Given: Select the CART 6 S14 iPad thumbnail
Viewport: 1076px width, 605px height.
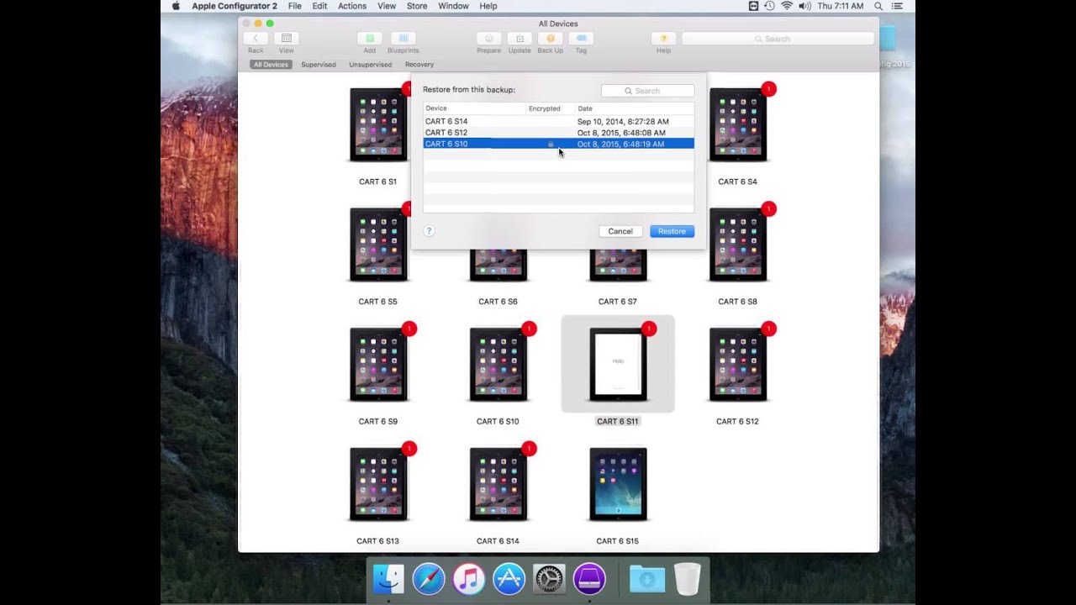Looking at the screenshot, I should 498,485.
